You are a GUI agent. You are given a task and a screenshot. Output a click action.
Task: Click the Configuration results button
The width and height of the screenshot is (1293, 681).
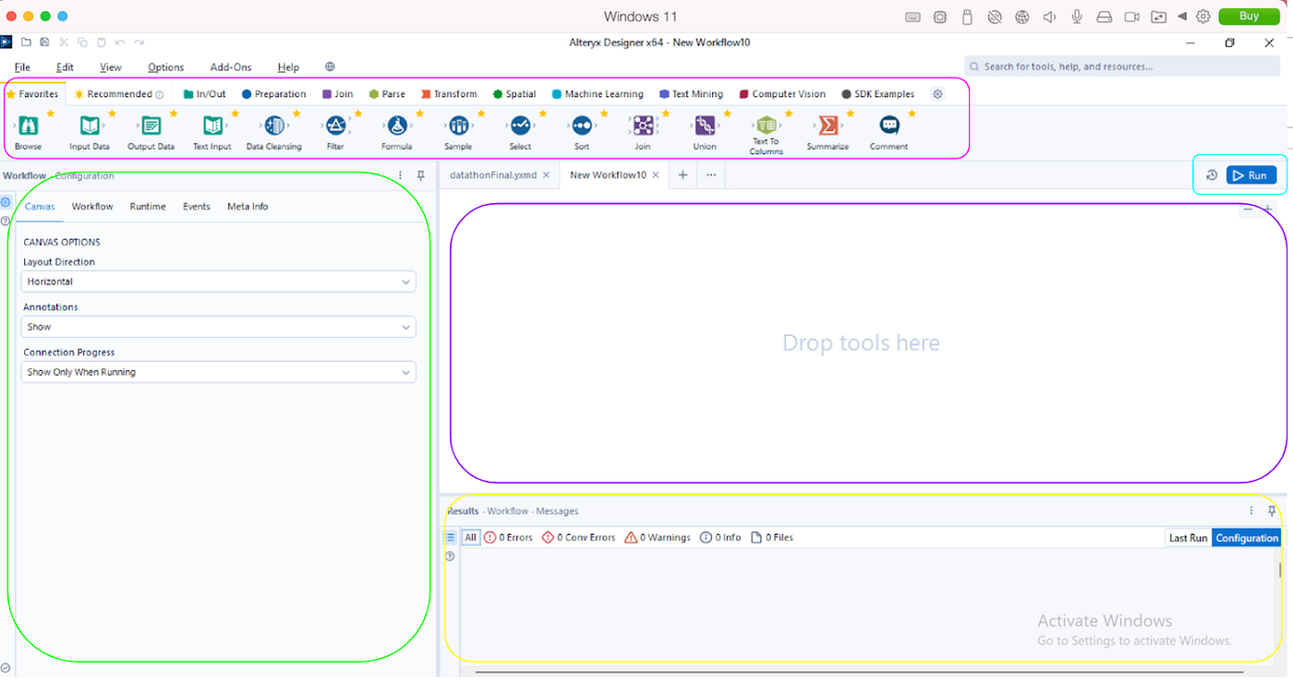tap(1247, 538)
